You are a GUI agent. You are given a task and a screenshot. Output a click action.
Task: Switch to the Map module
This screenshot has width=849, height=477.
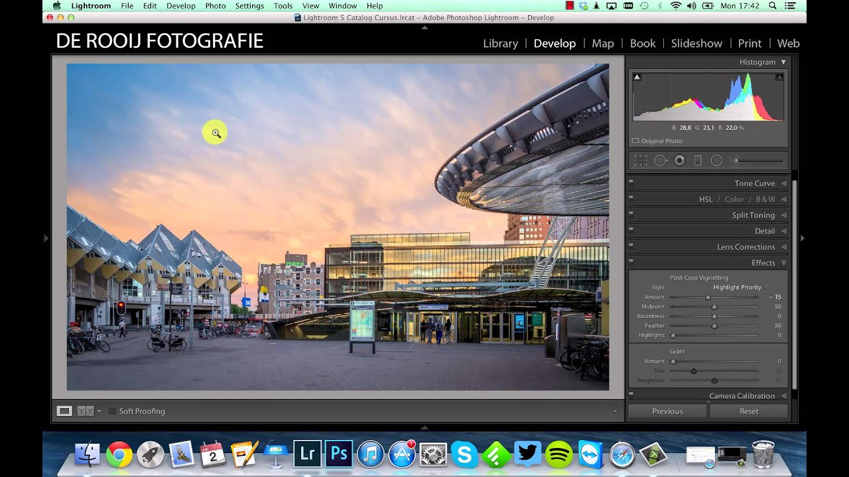point(603,43)
